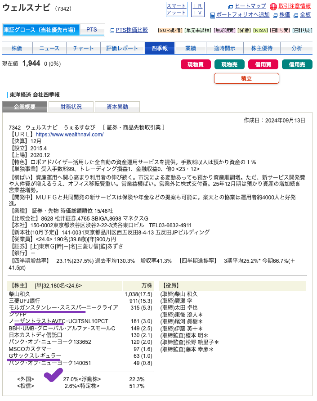
Task: Click the current price 1,944
Action: [31, 63]
